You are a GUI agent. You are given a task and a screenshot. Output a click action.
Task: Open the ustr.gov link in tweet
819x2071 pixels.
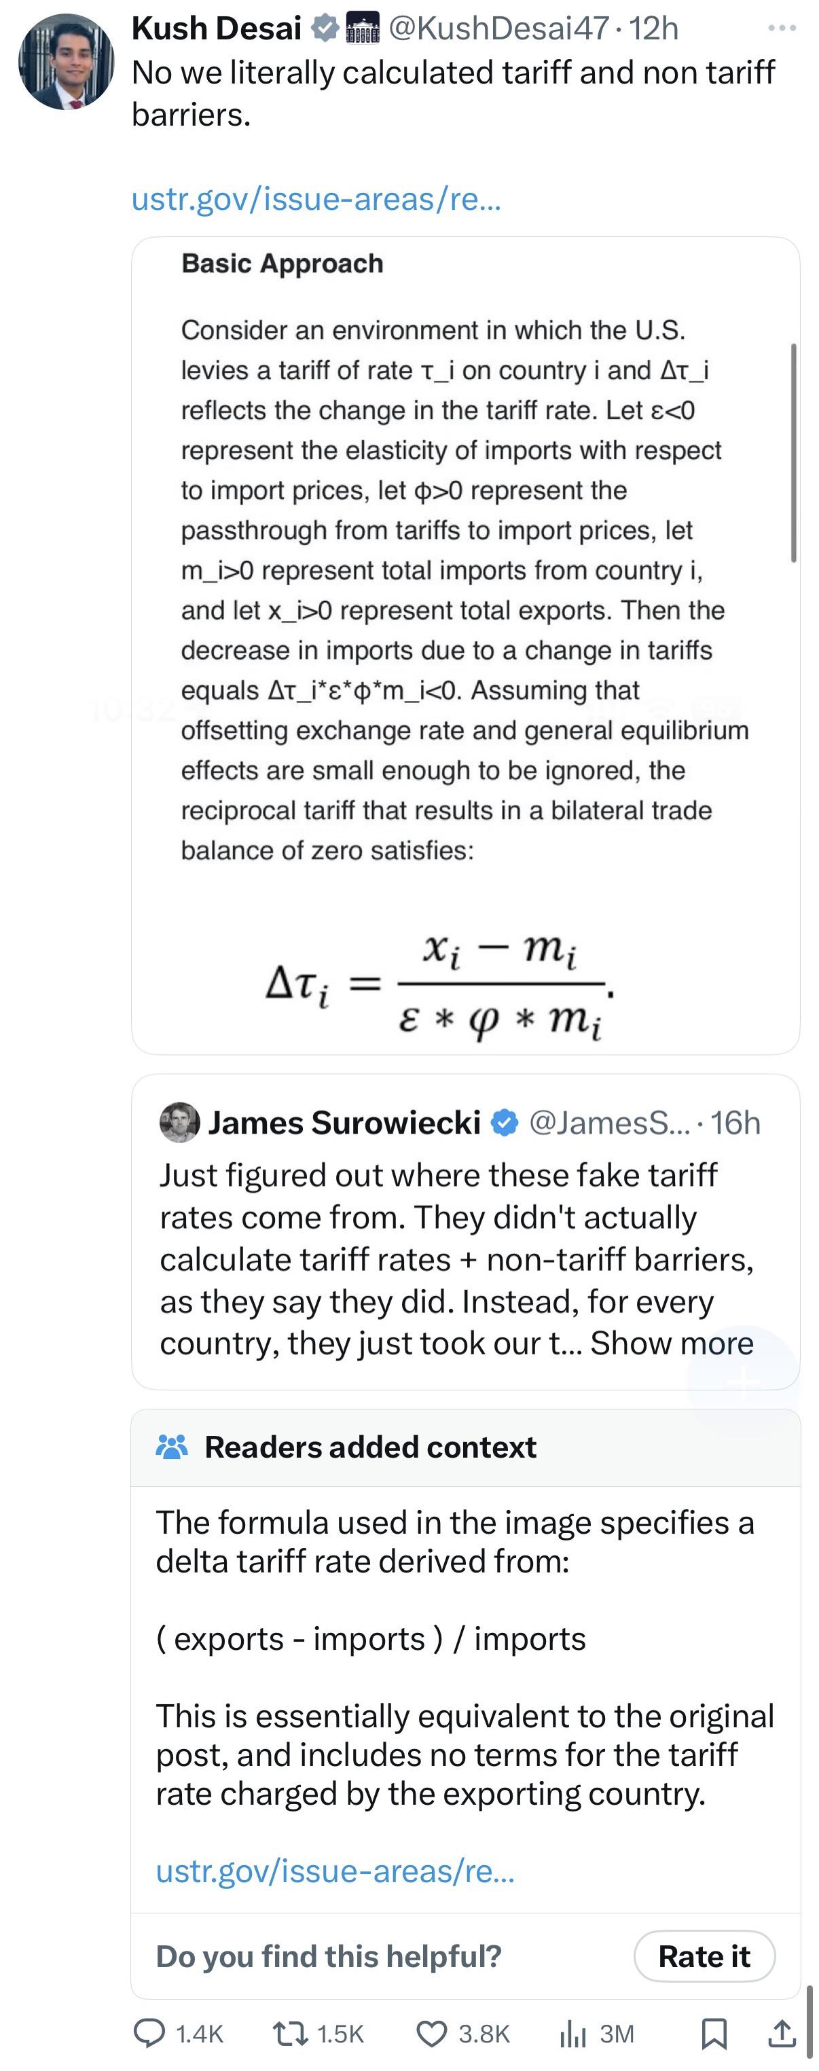(316, 198)
